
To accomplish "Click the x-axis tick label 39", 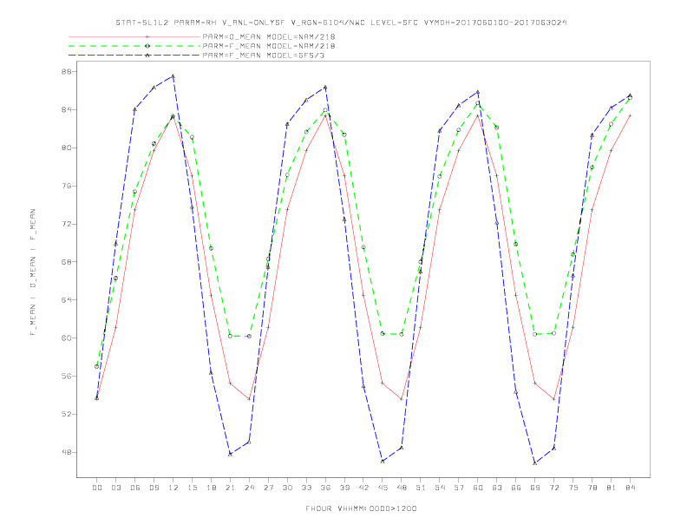I will (x=344, y=488).
